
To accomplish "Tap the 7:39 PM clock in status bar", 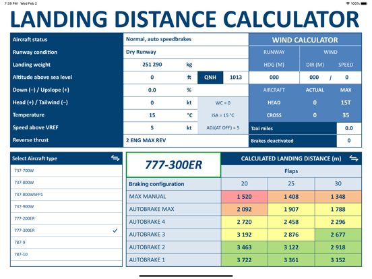I will 11,3.
